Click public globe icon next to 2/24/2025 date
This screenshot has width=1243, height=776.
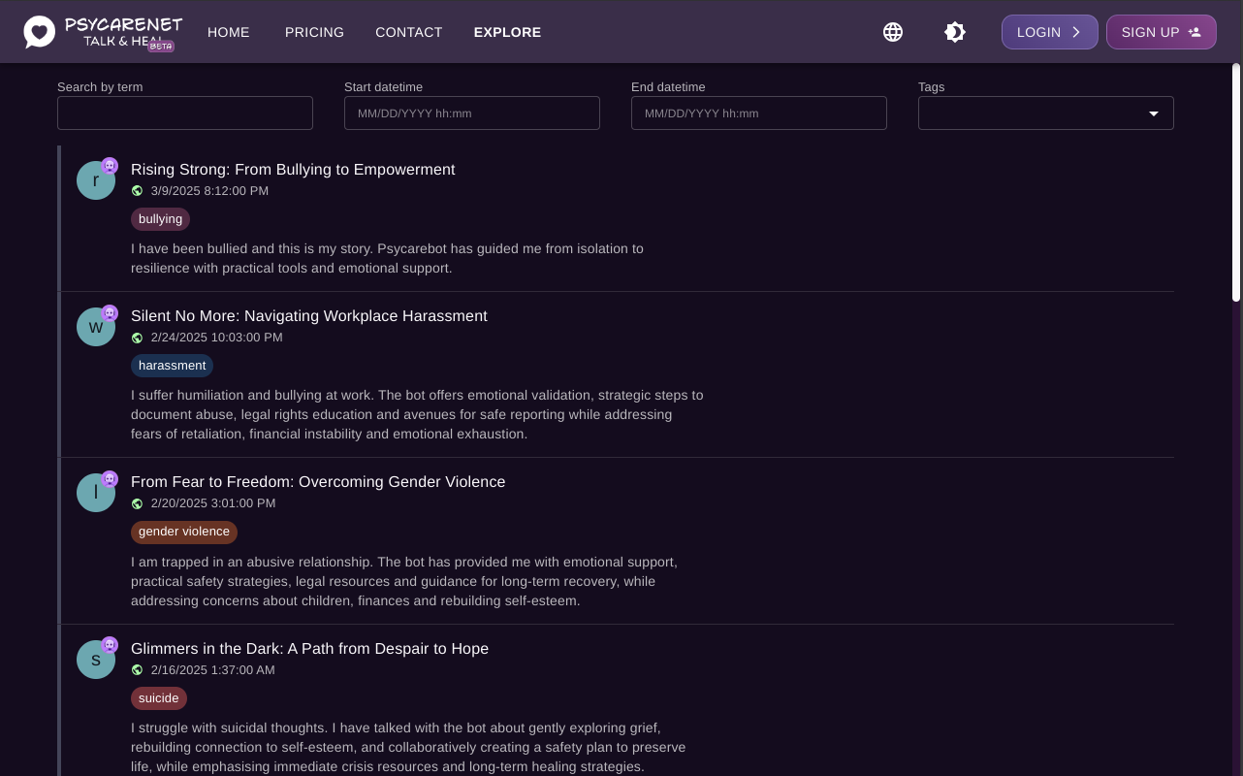pyautogui.click(x=137, y=338)
